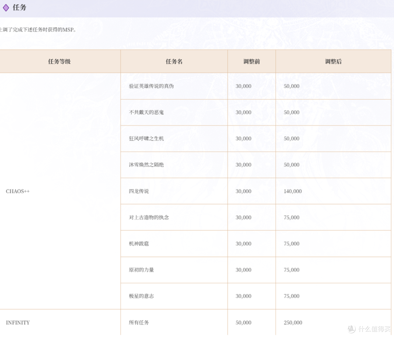Image resolution: width=394 pixels, height=337 pixels.
Task: Click the 四龙传说 task name
Action: pos(139,191)
